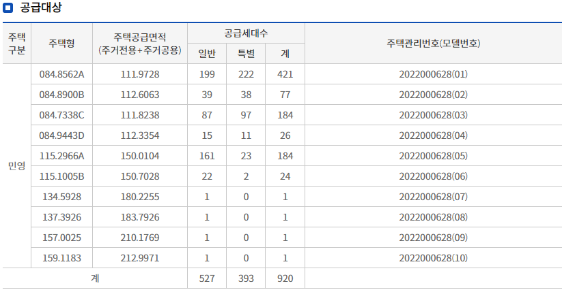This screenshot has width=562, height=290.
Task: Select general count 22 in 115.1005B row
Action: click(x=207, y=176)
